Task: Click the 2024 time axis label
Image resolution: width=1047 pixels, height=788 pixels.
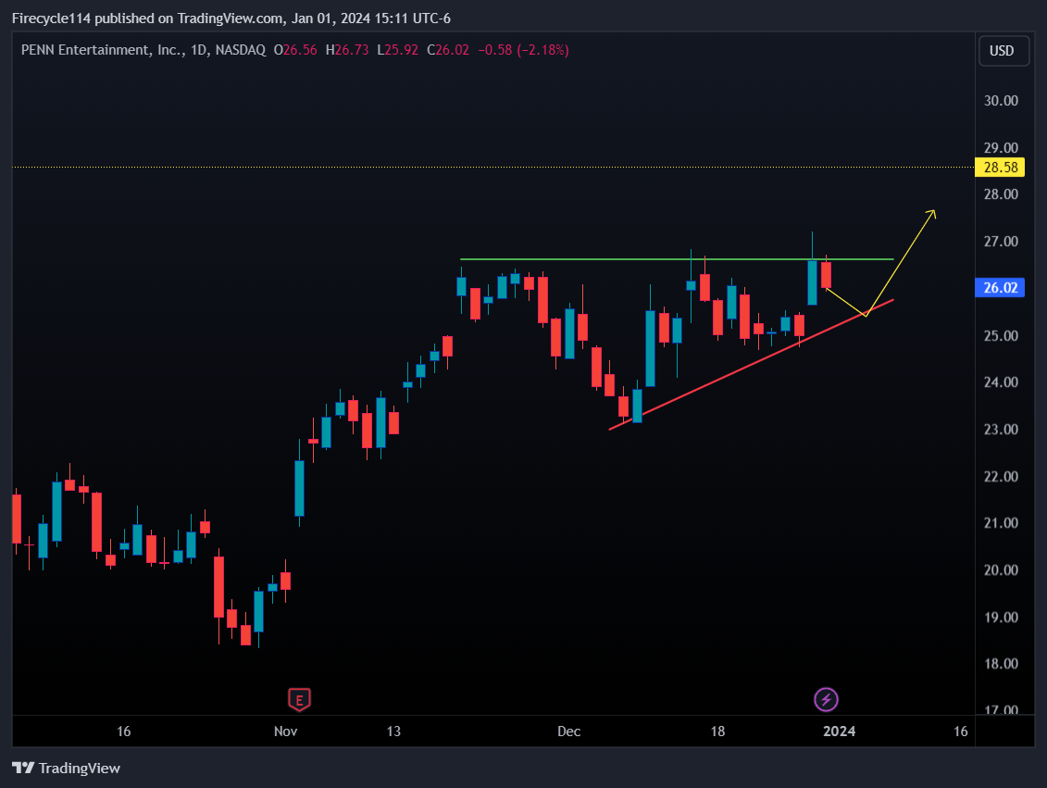Action: 840,732
